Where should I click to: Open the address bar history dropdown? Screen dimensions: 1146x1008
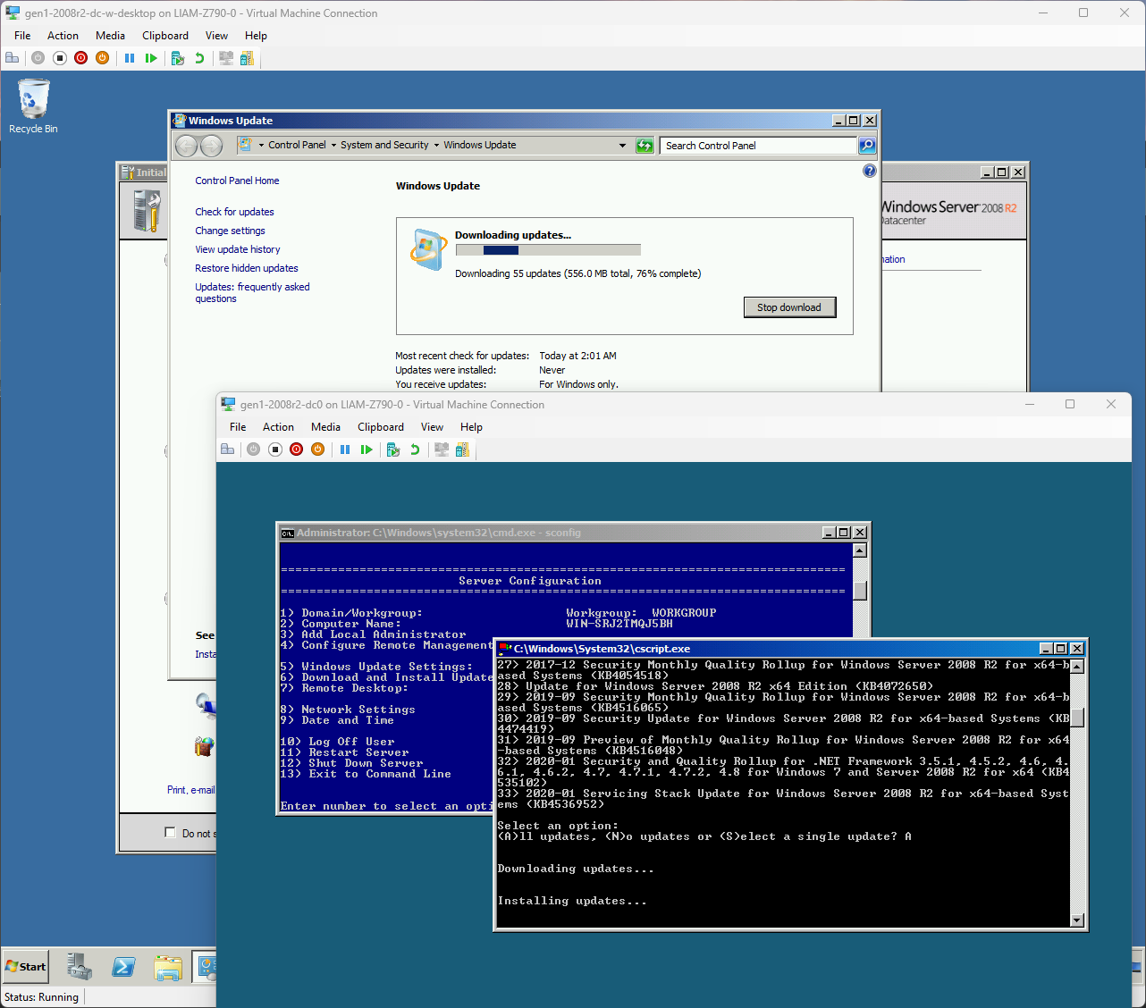[x=622, y=146]
